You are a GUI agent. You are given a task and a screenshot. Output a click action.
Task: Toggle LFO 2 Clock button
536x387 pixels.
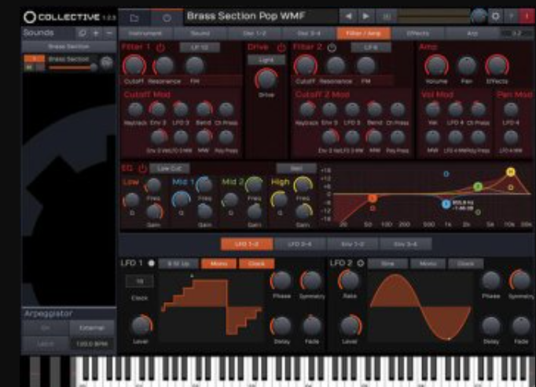click(465, 264)
